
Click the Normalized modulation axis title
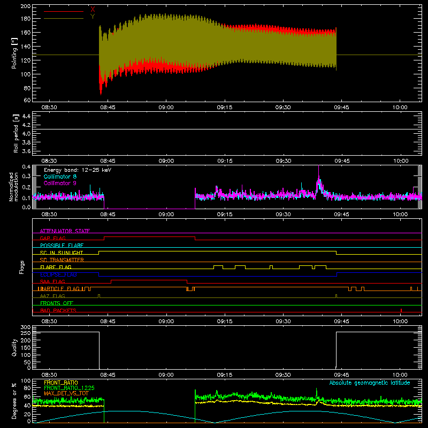click(x=14, y=187)
